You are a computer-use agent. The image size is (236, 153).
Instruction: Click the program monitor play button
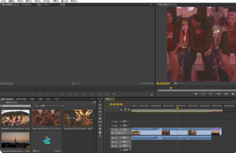(232, 94)
